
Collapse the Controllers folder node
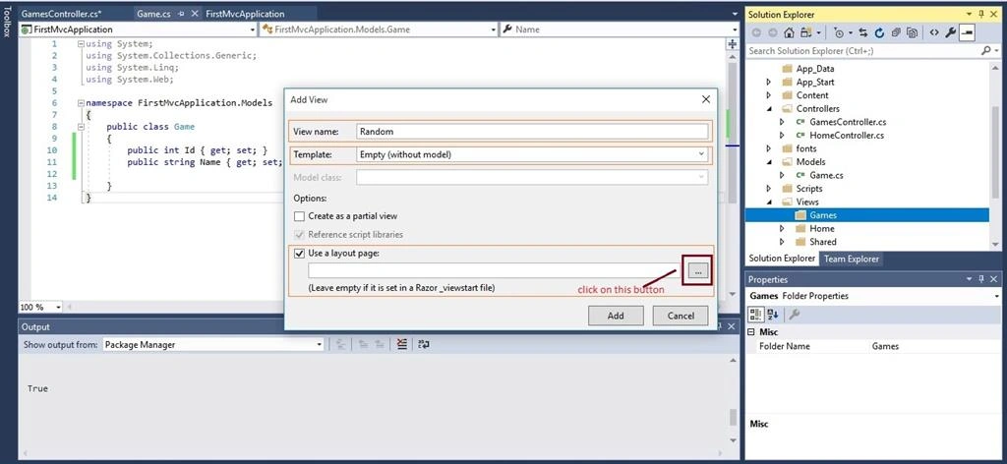pos(769,108)
